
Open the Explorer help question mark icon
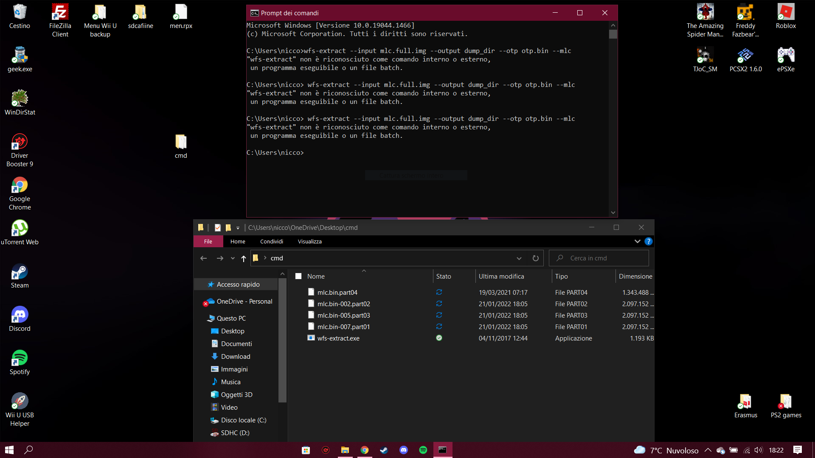648,241
